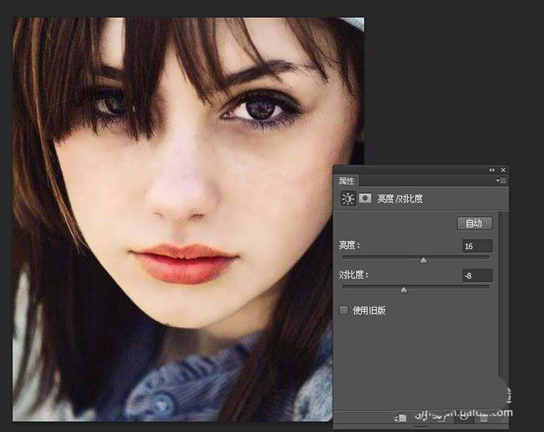Image resolution: width=544 pixels, height=432 pixels.
Task: Click the view previous state icon
Action: (x=422, y=418)
